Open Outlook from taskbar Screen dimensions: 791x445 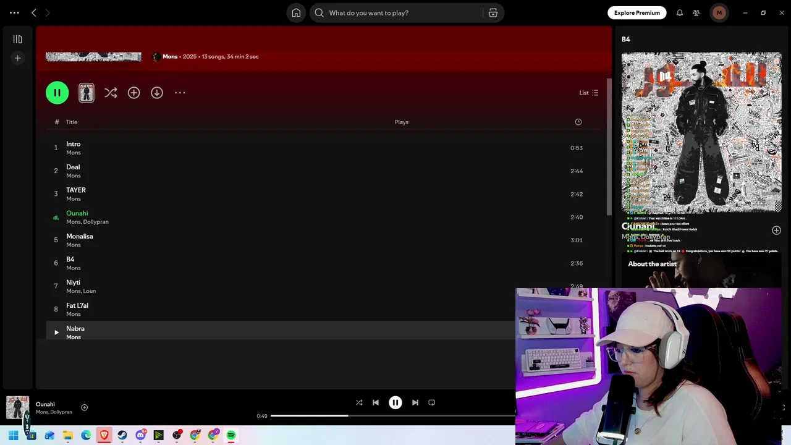49,435
